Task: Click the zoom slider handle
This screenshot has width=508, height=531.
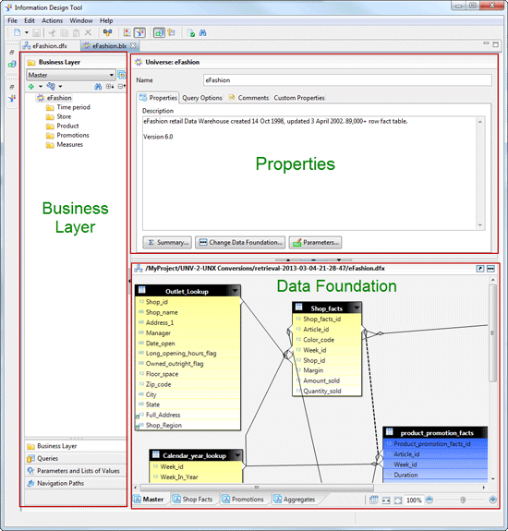Action: (463, 500)
